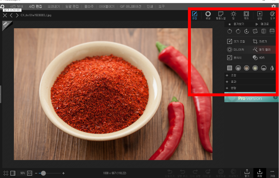Open the 색상 (Color) panel tab
Image resolution: width=279 pixels, height=178 pixels.
[208, 15]
